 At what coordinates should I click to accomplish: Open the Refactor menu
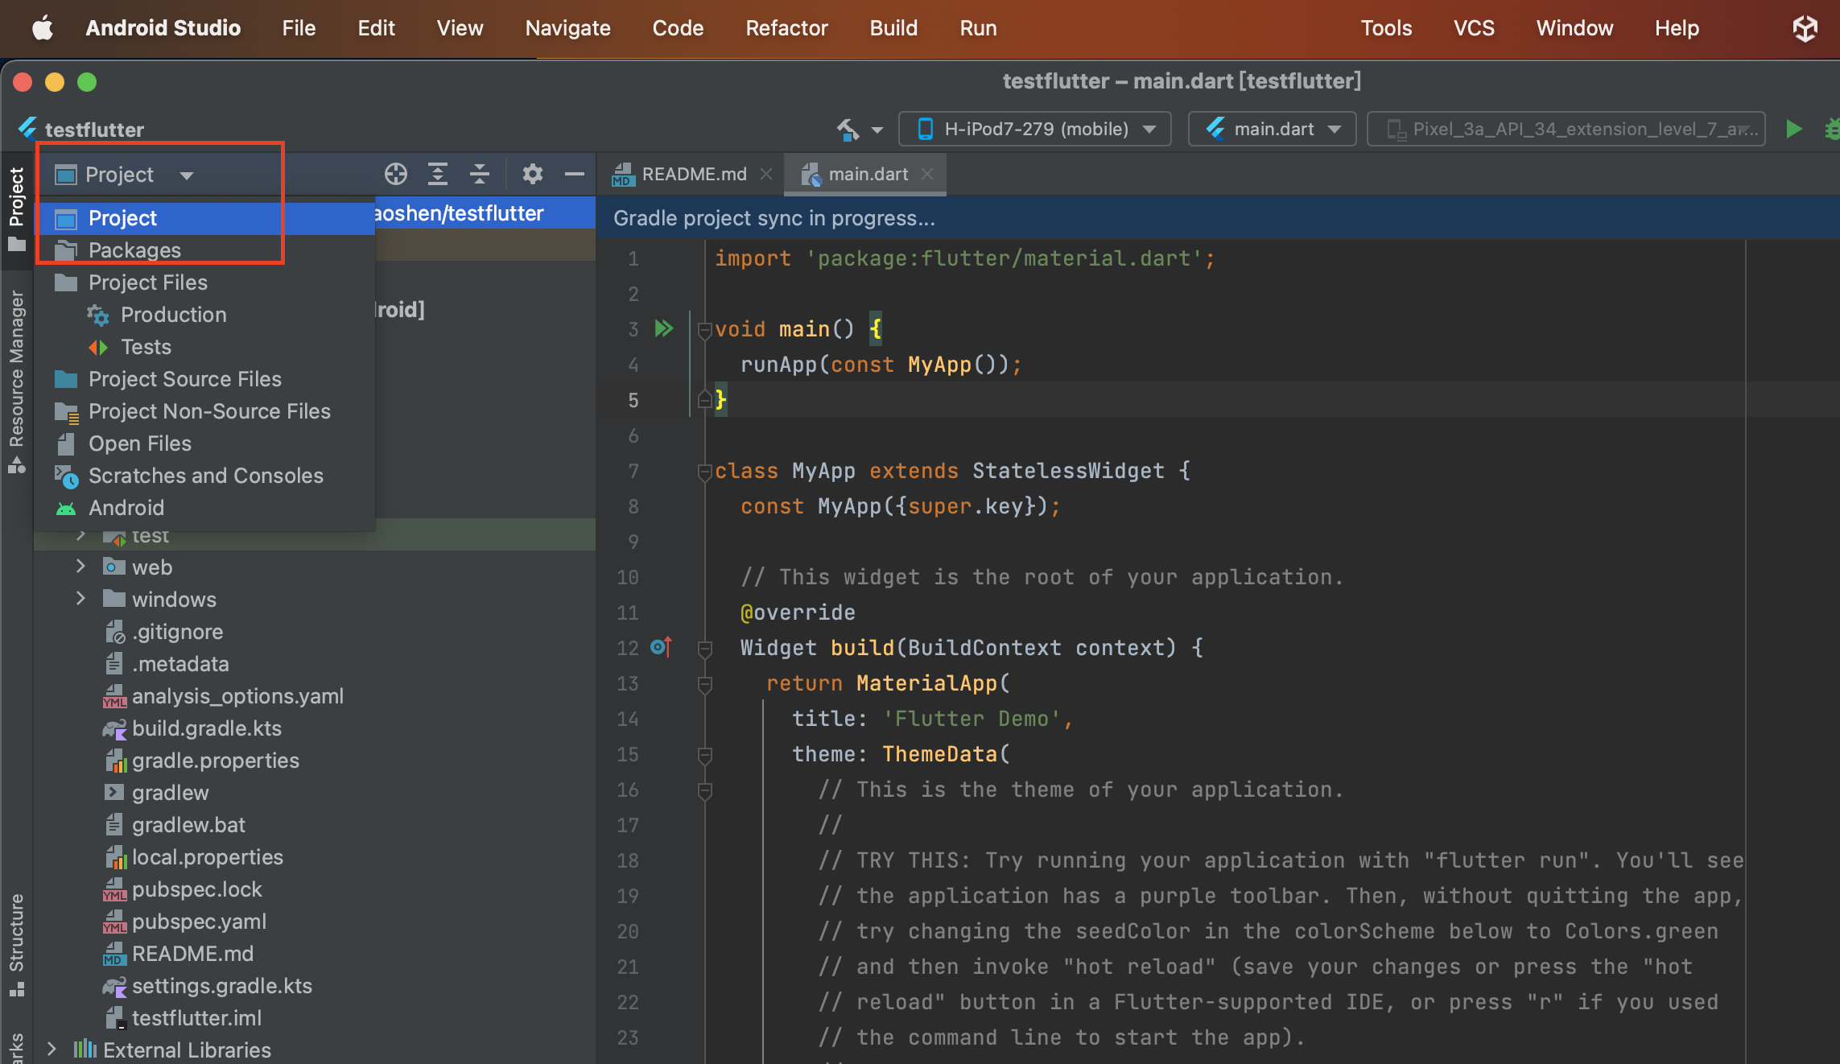[x=786, y=28]
